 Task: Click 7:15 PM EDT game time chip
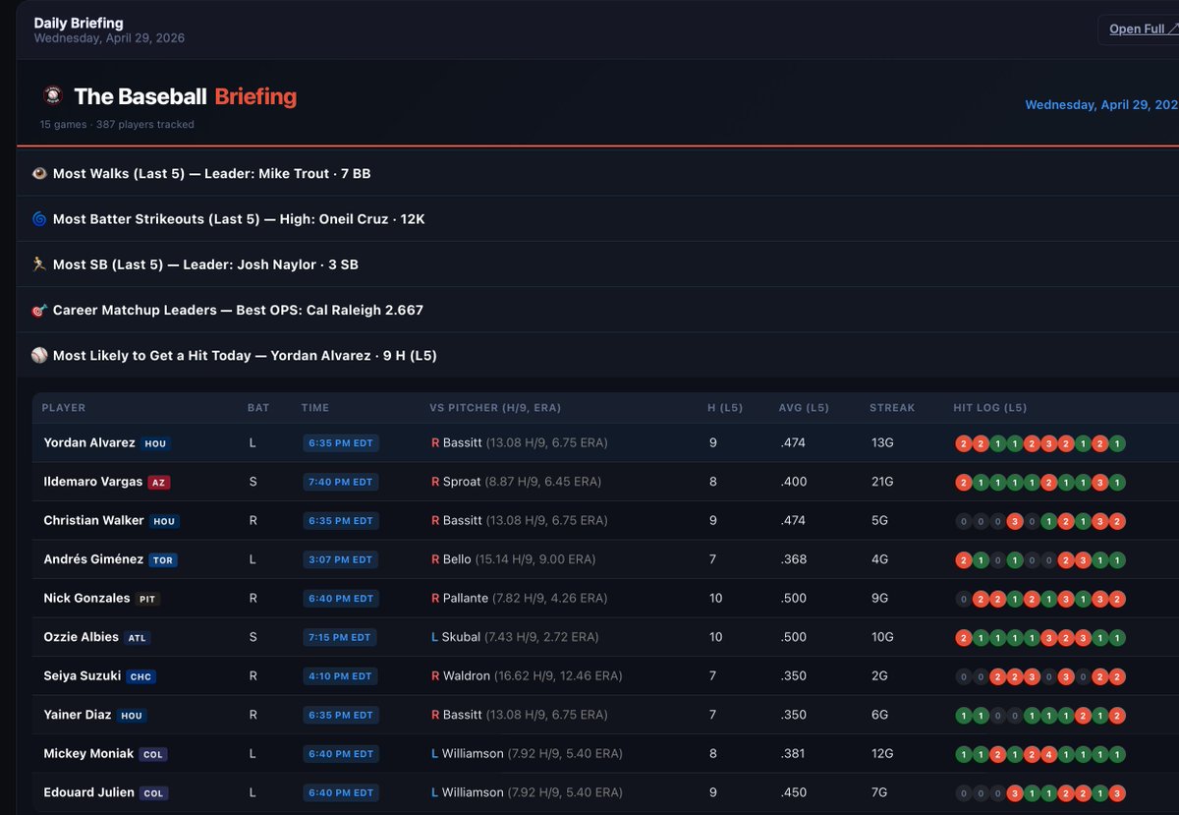340,637
